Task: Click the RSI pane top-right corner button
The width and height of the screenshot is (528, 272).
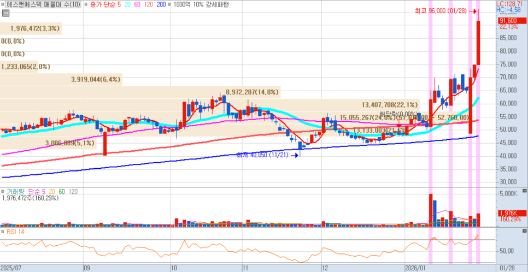Action: pyautogui.click(x=524, y=231)
